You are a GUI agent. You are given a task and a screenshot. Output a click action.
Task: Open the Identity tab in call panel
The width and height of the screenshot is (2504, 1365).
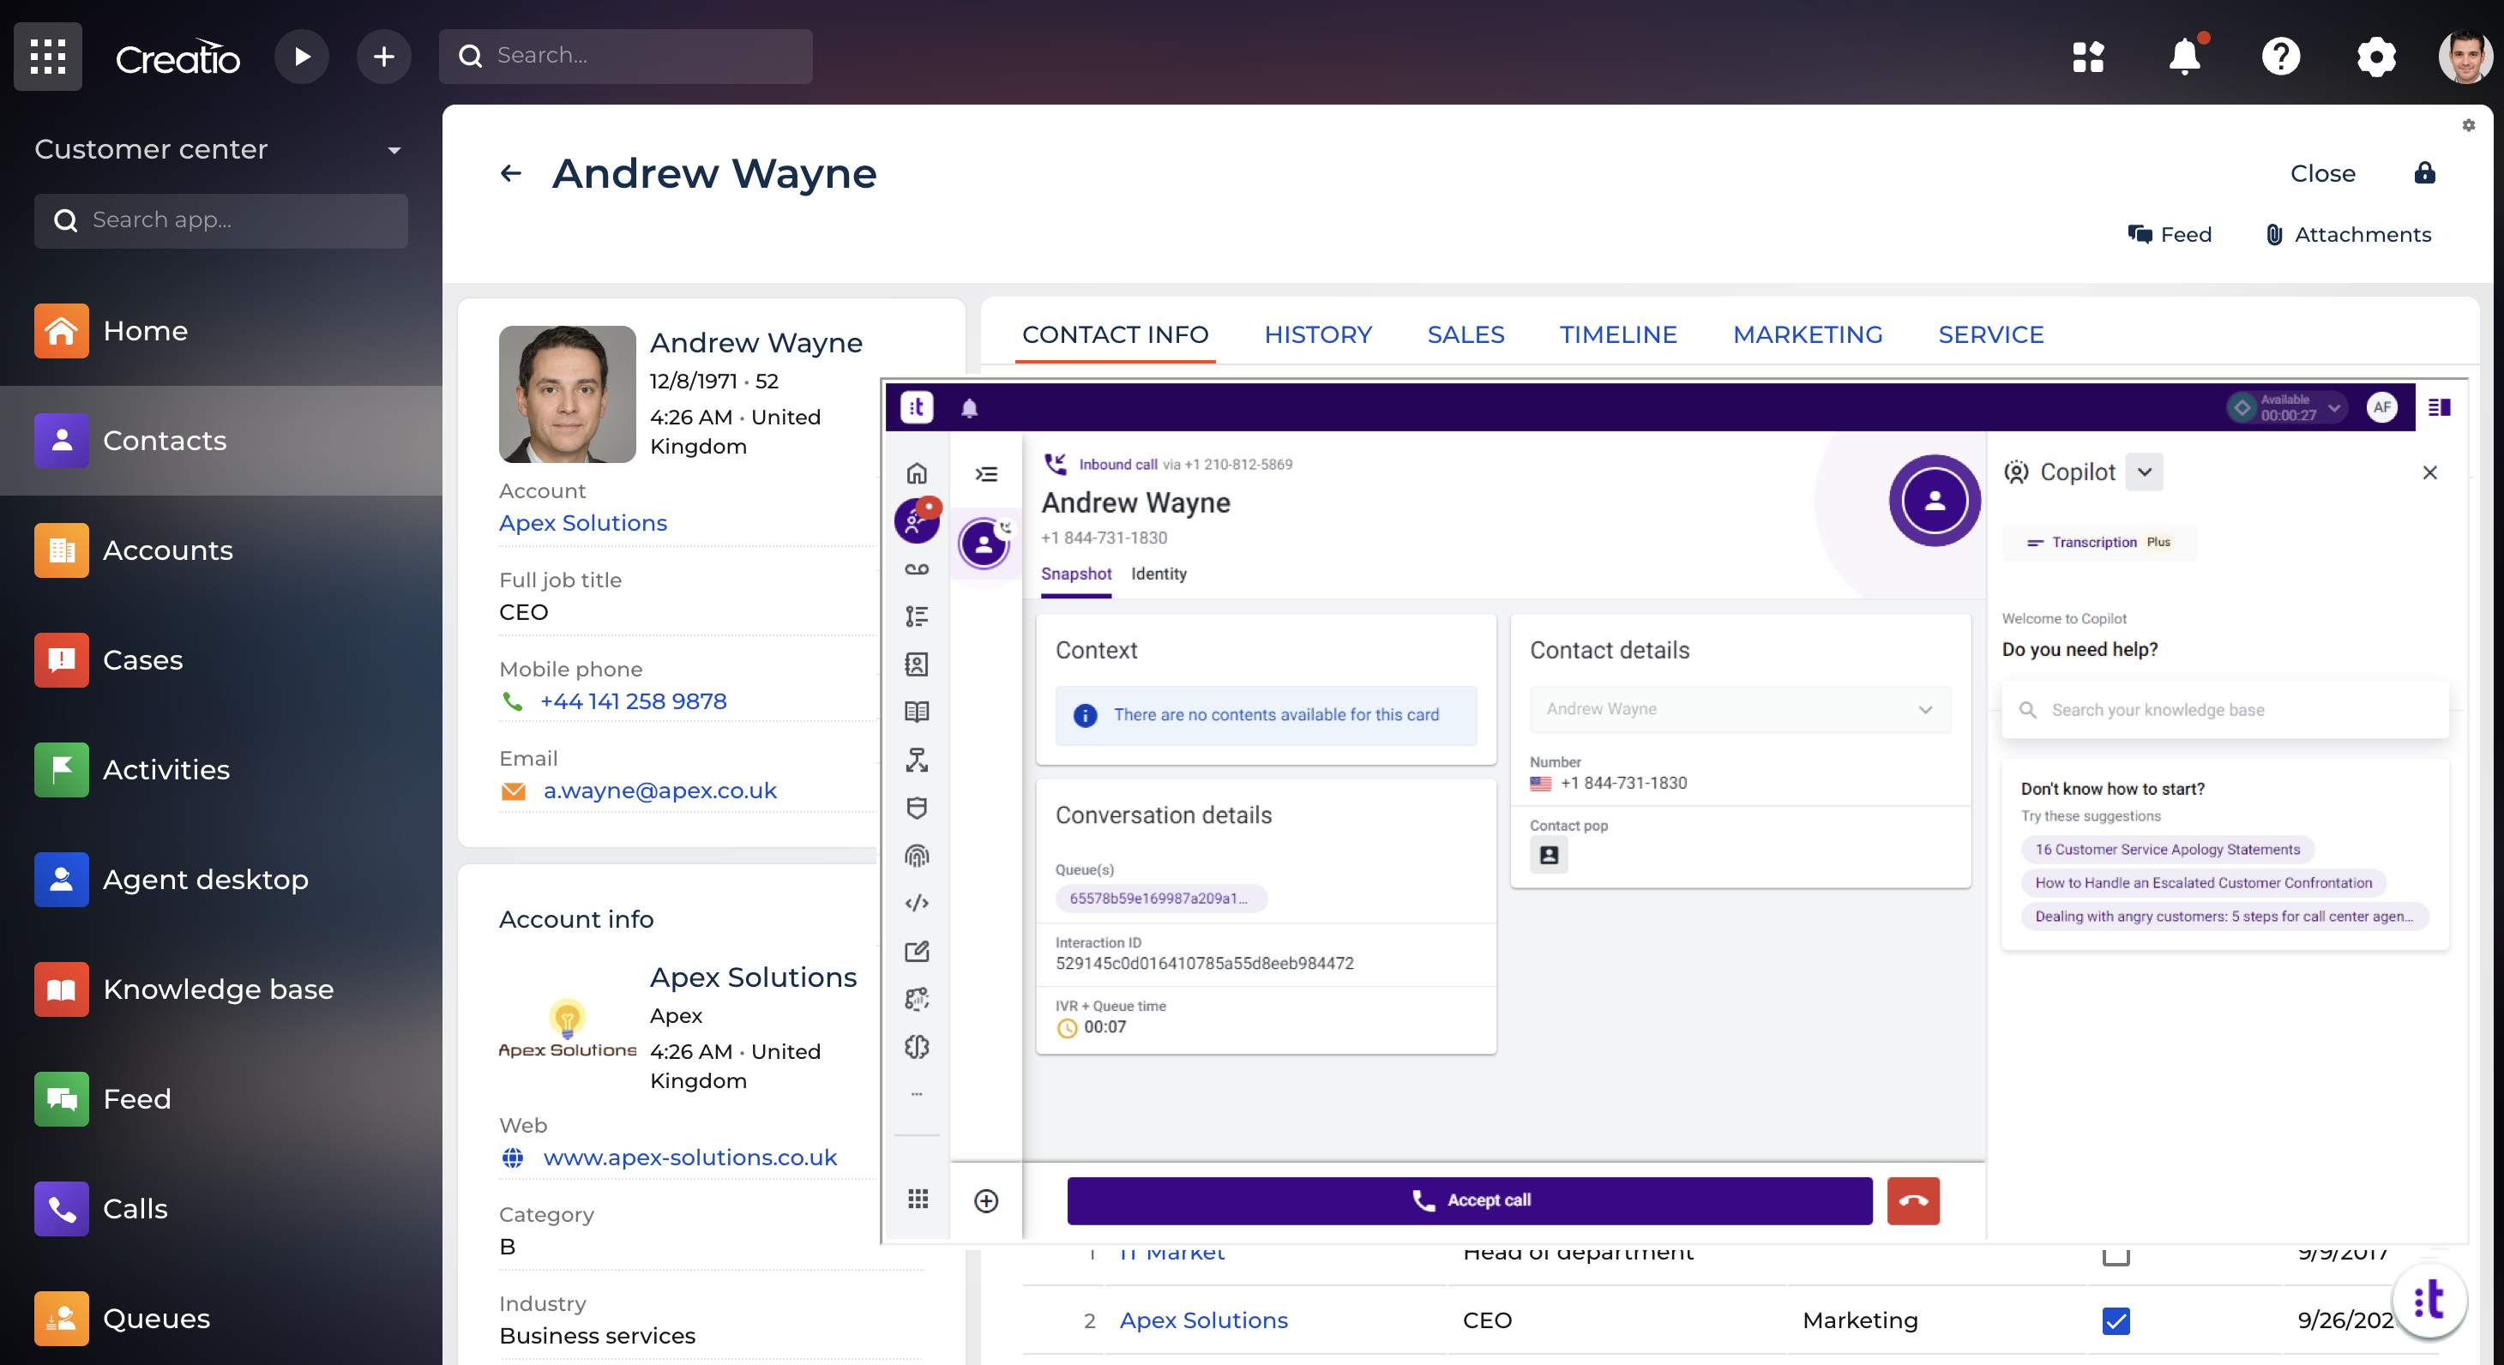click(1159, 574)
